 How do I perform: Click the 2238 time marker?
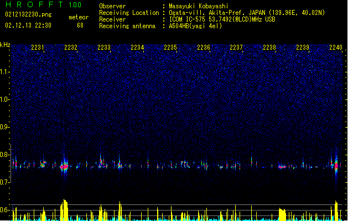[269, 48]
